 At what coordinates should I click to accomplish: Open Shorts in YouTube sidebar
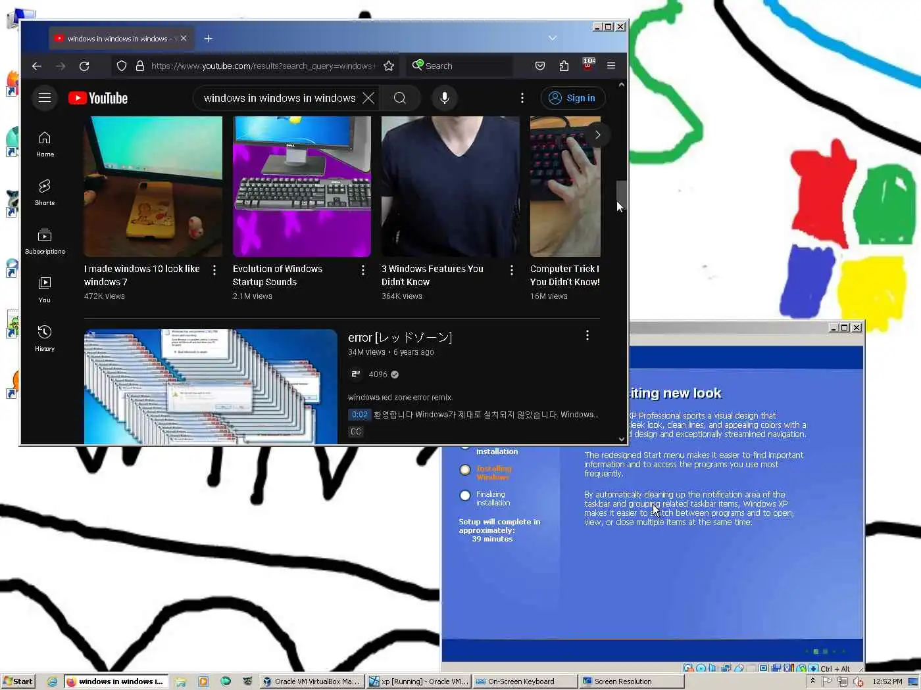(x=45, y=193)
